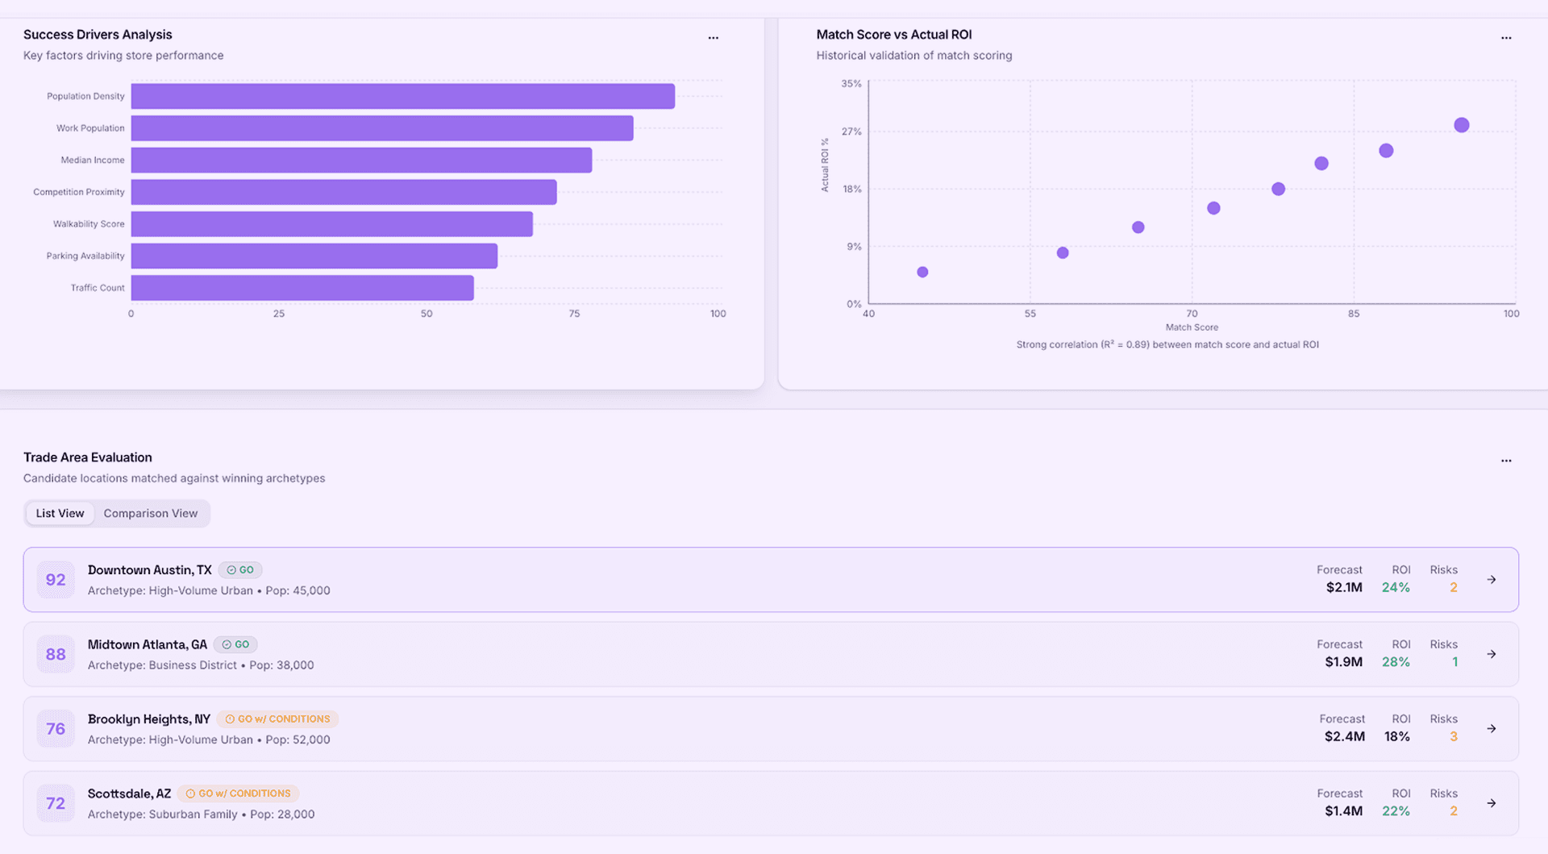The image size is (1548, 854).
Task: Open overflow menu on Success Drivers Analysis
Action: [714, 36]
